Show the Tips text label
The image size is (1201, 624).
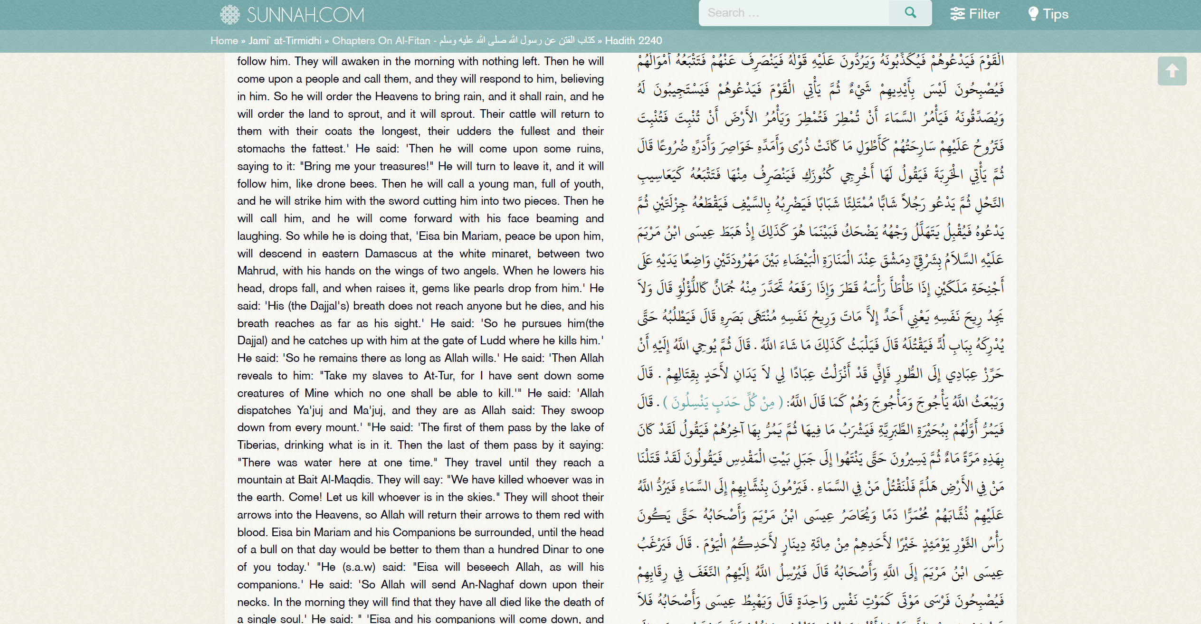point(1055,14)
